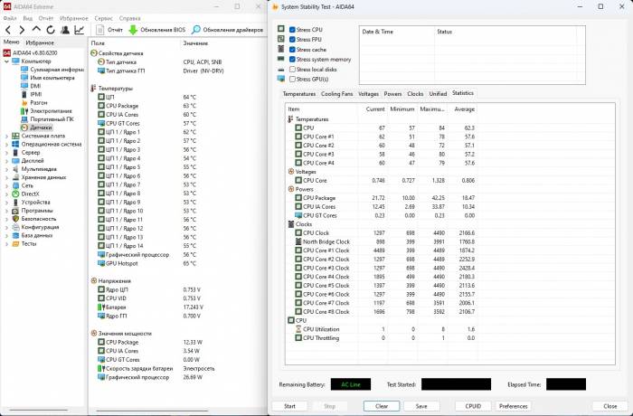
Task: Click the Обновления BIOS toolbar button
Action: [x=157, y=30]
